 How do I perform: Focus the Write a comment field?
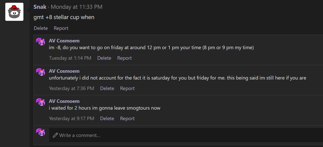186,135
